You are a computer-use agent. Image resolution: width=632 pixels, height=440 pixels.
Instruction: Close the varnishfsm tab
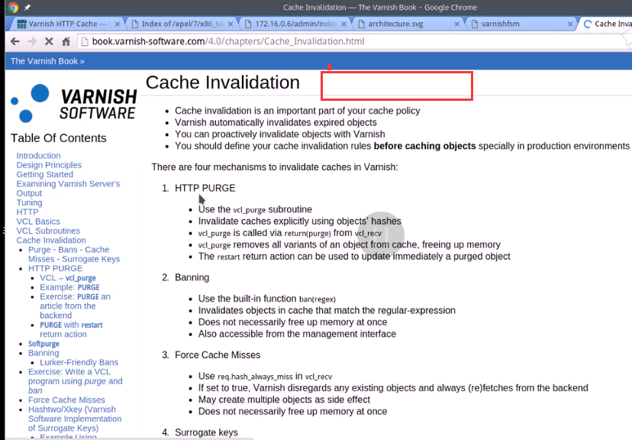(x=570, y=24)
